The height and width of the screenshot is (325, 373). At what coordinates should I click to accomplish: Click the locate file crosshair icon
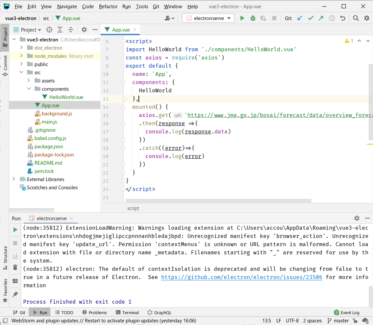tap(49, 30)
